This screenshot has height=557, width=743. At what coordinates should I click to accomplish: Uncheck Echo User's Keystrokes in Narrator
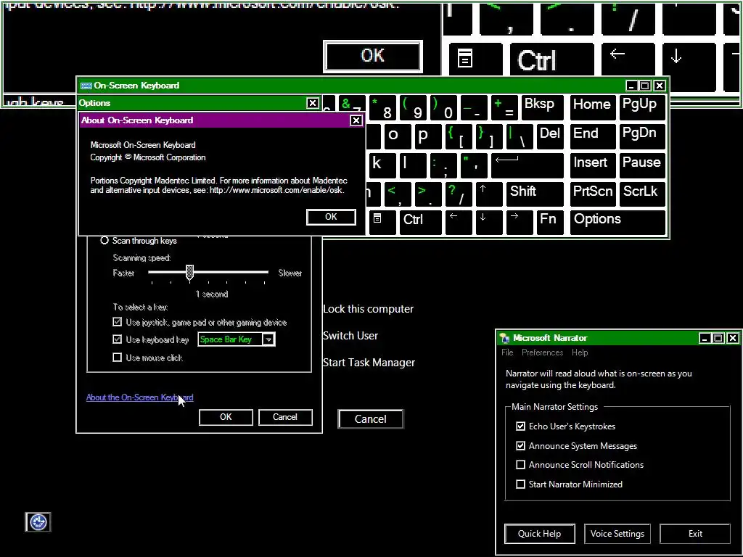[521, 426]
